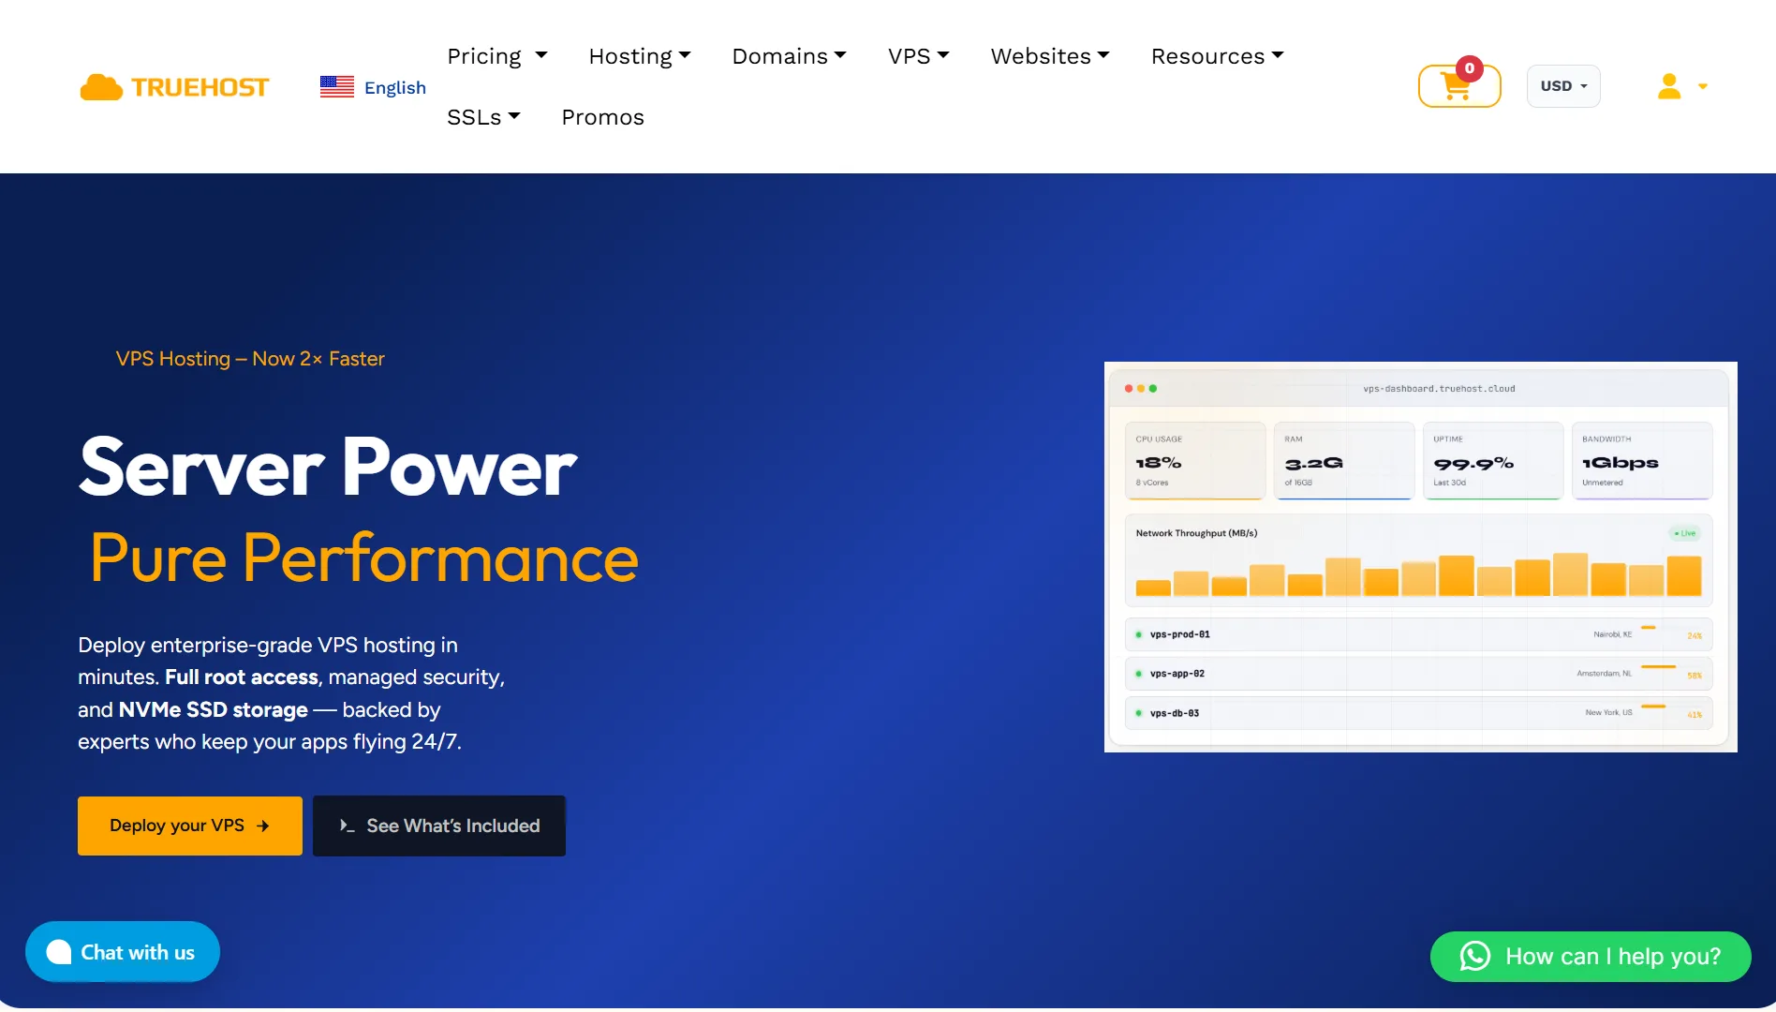This screenshot has height=1012, width=1776.
Task: Expand the Domains menu
Action: (x=790, y=56)
